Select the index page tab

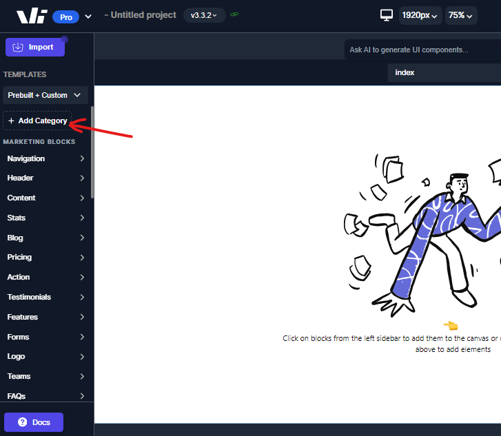(444, 72)
